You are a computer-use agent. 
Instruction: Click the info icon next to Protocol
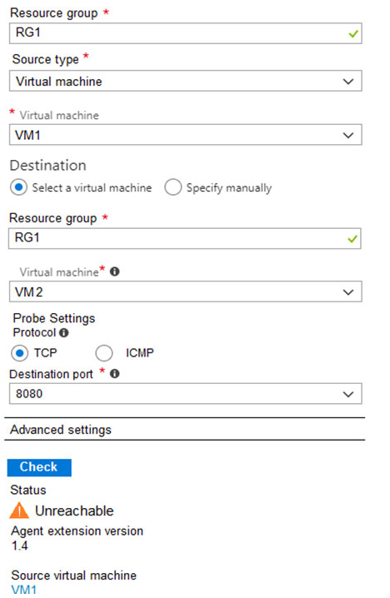[63, 333]
